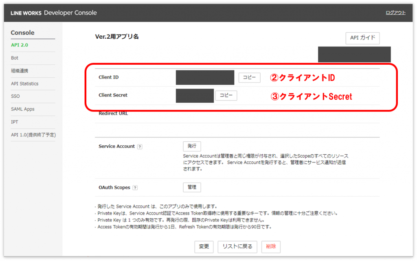The height and width of the screenshot is (261, 417).
Task: Click the ログアウト link
Action: click(395, 13)
